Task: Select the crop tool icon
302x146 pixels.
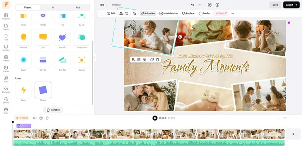Action: tap(127, 14)
